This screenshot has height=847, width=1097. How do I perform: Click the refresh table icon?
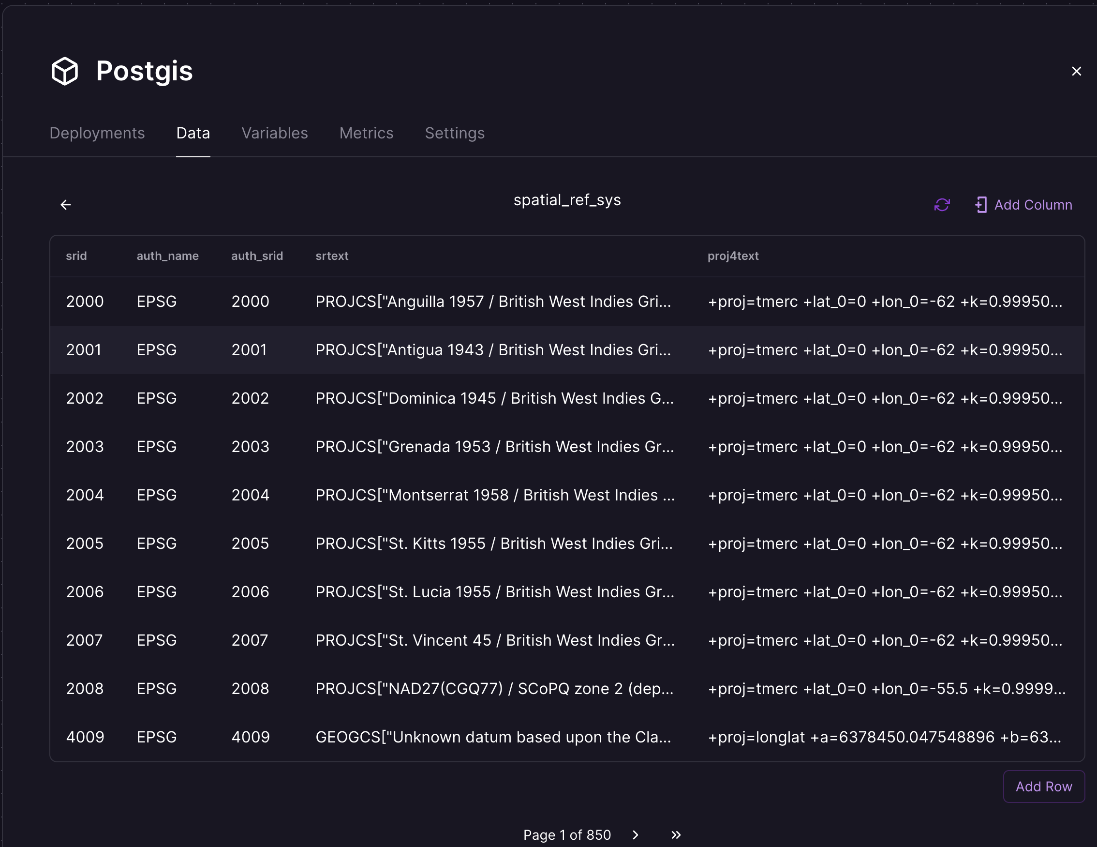[942, 205]
